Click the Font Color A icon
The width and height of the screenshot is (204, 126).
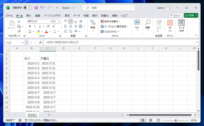click(x=46, y=31)
